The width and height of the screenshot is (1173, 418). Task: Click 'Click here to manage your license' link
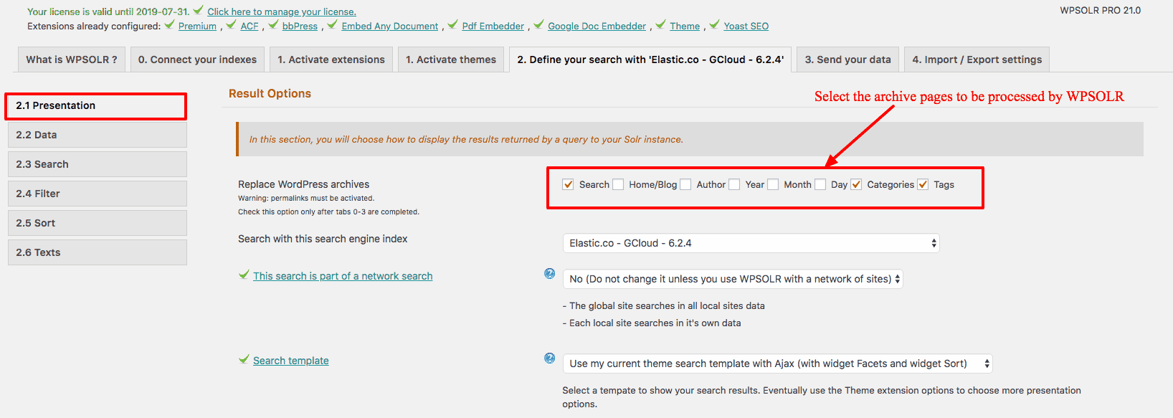(282, 11)
